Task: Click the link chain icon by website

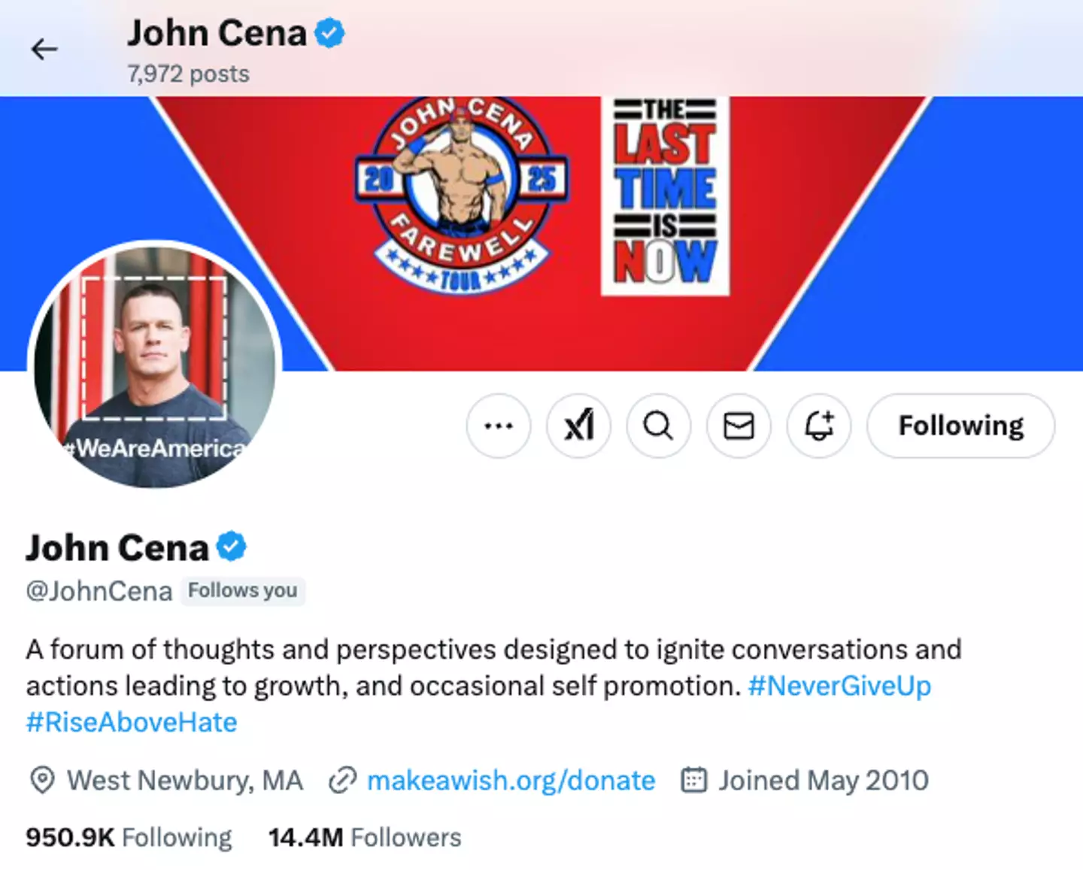Action: 342,781
